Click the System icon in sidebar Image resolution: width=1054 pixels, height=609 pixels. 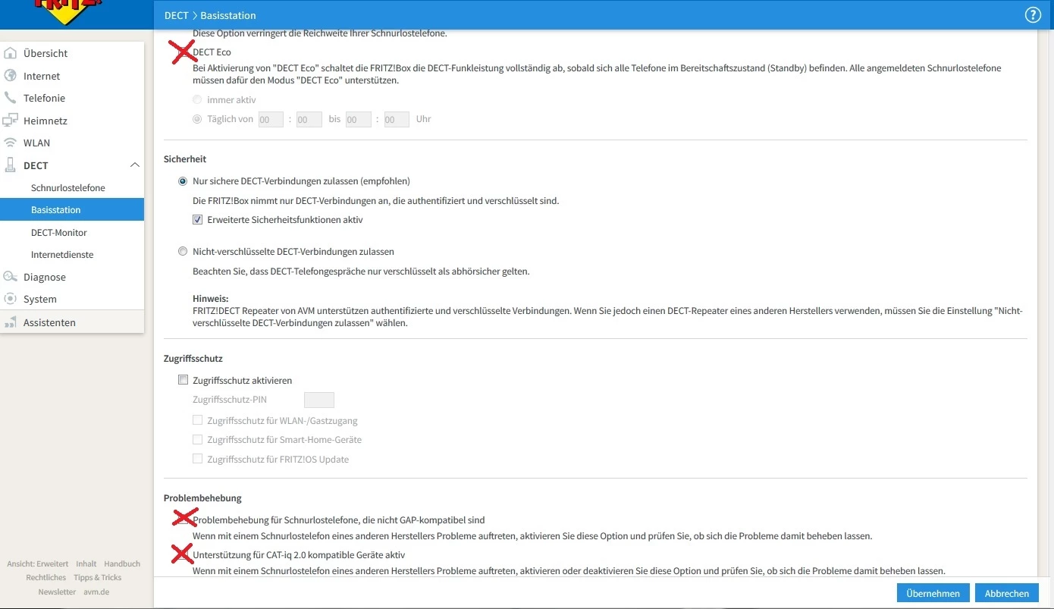click(x=10, y=299)
